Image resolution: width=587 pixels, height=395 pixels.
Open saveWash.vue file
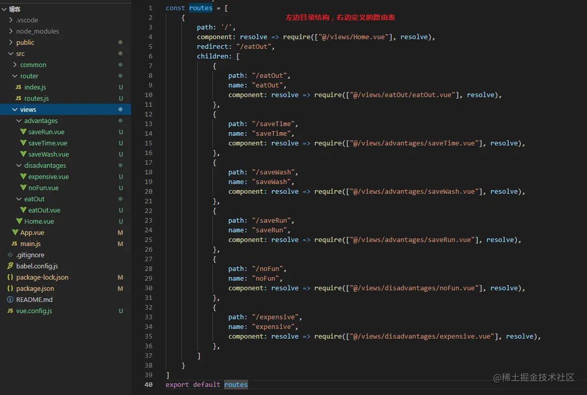pyautogui.click(x=49, y=154)
